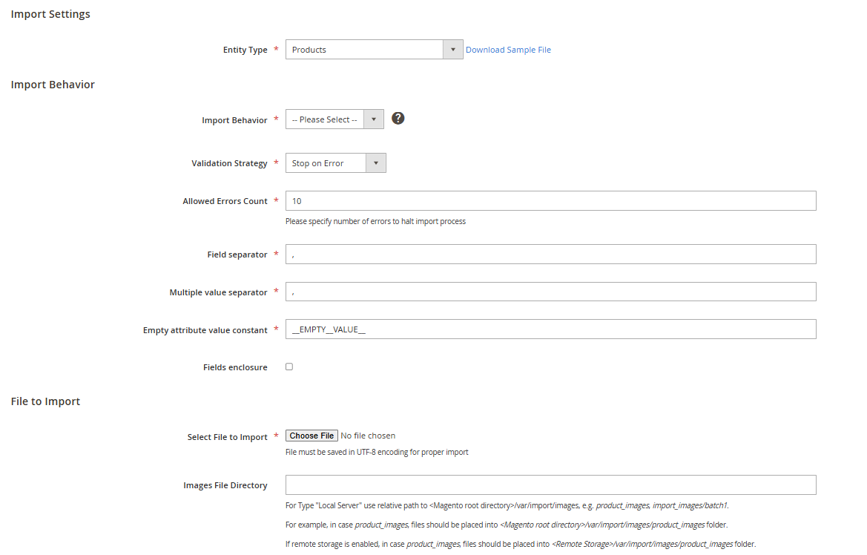Click the Import Settings section header
Image resolution: width=867 pixels, height=555 pixels.
pyautogui.click(x=50, y=13)
